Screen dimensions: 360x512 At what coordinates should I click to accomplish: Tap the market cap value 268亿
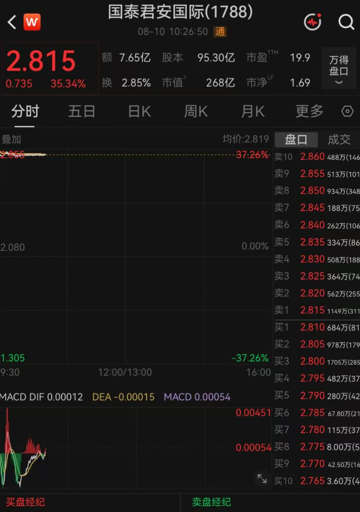(x=220, y=83)
